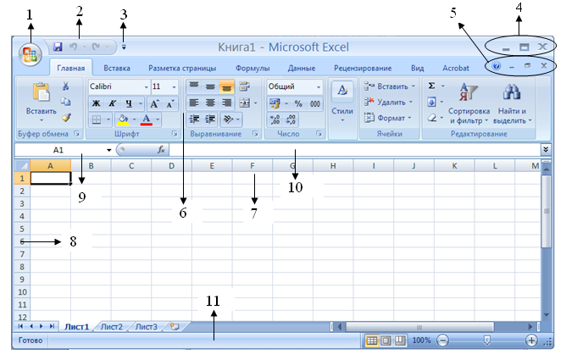This screenshot has width=566, height=360.
Task: Switch to the Вставка tab
Action: coord(117,68)
